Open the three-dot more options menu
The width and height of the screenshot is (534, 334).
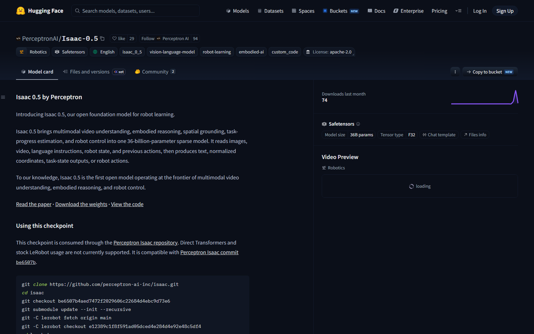tap(455, 72)
